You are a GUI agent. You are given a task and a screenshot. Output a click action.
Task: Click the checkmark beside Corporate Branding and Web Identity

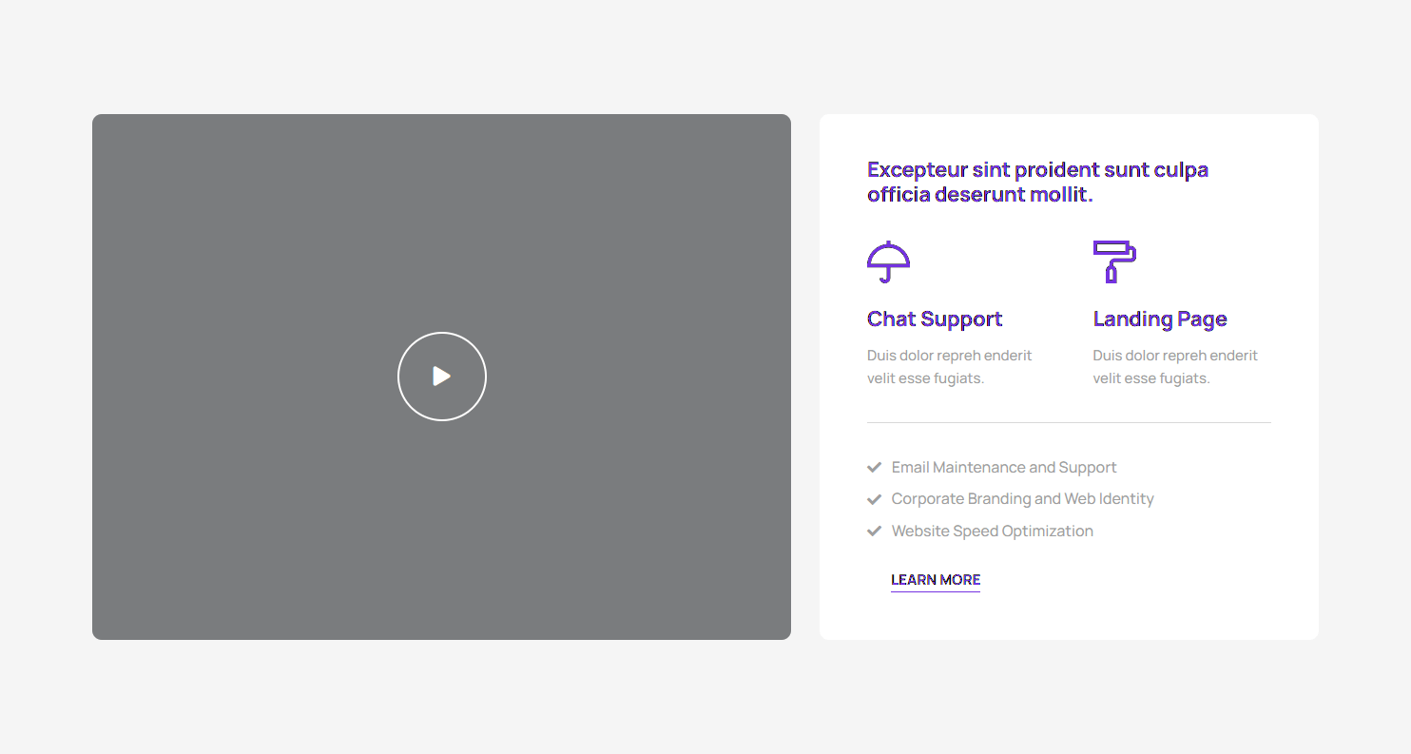click(875, 499)
